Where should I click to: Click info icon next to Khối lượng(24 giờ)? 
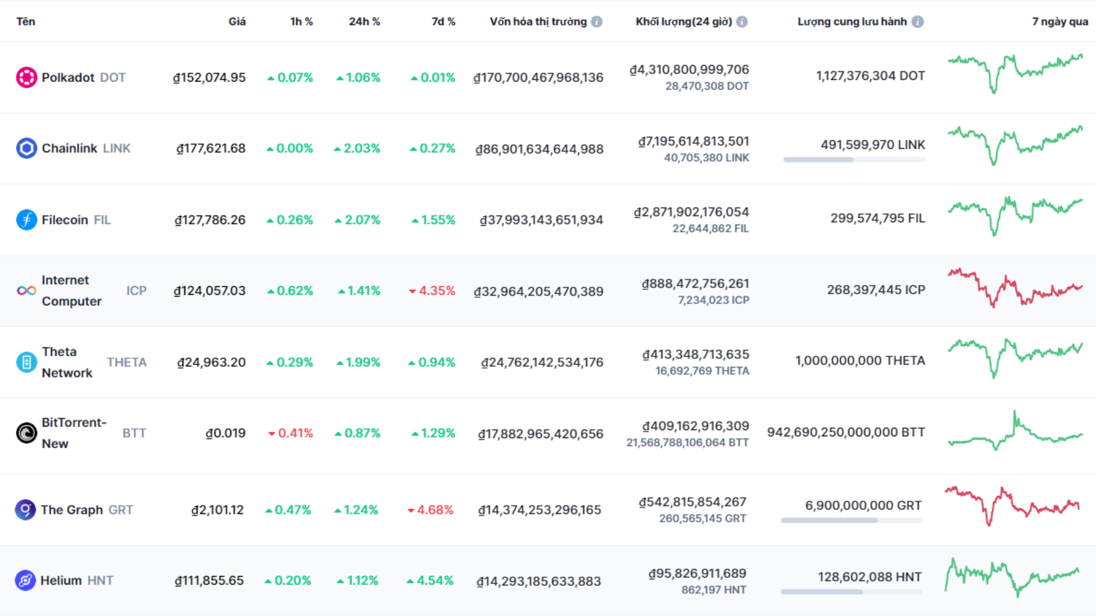[742, 22]
